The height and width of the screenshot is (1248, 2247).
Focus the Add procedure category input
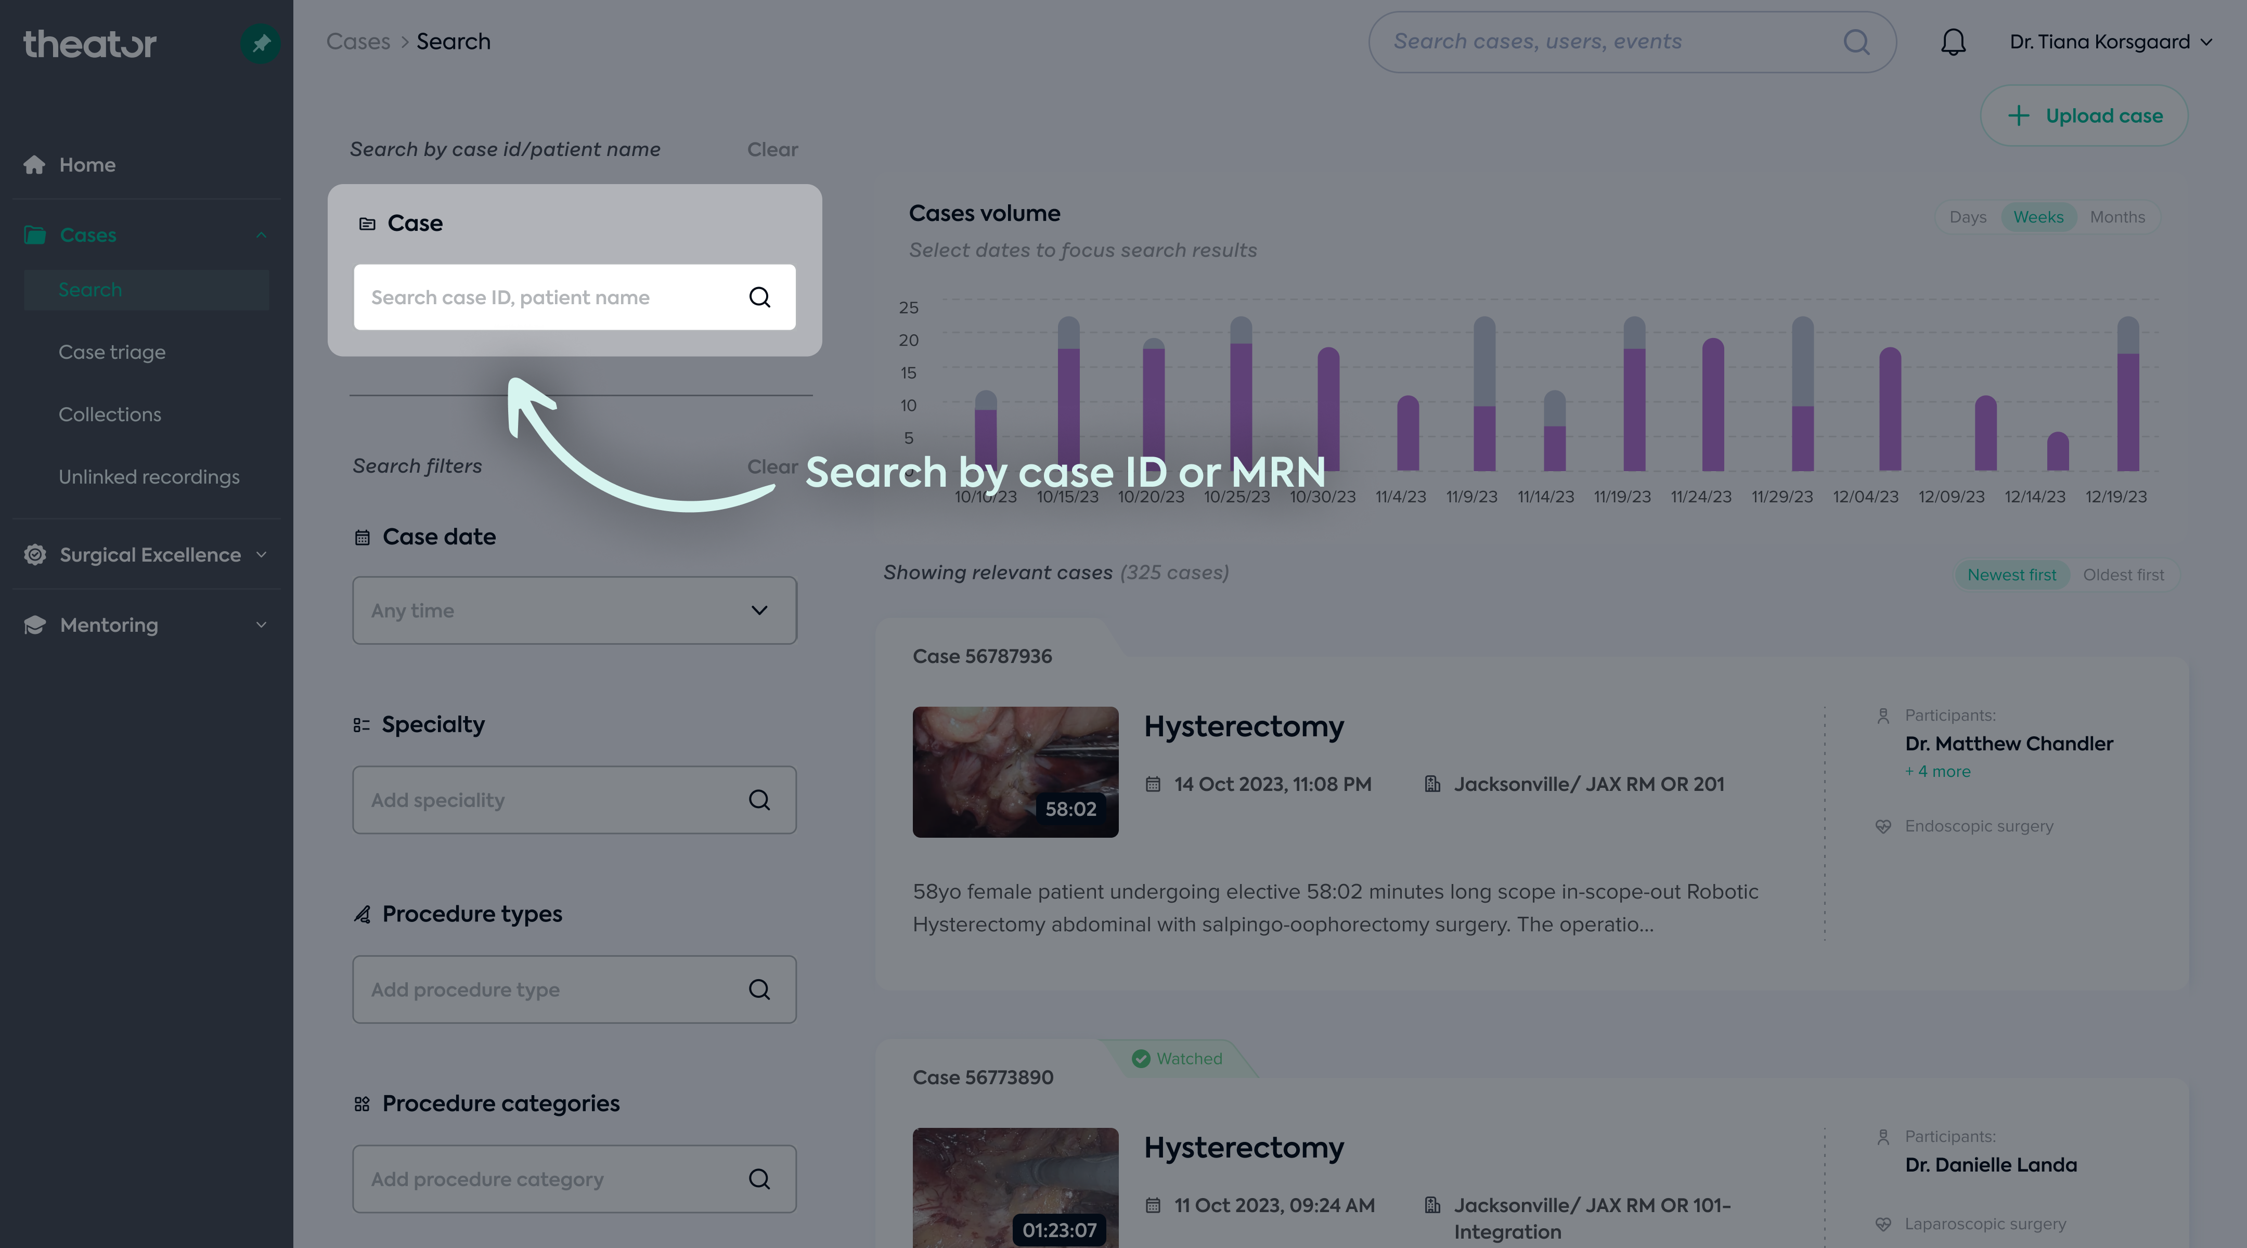[x=574, y=1179]
